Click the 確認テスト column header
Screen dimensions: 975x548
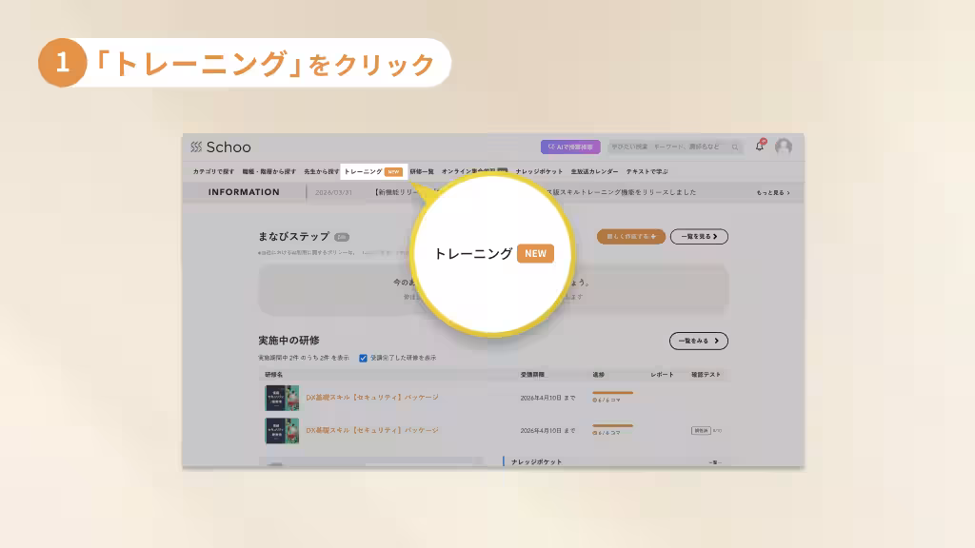click(x=706, y=375)
